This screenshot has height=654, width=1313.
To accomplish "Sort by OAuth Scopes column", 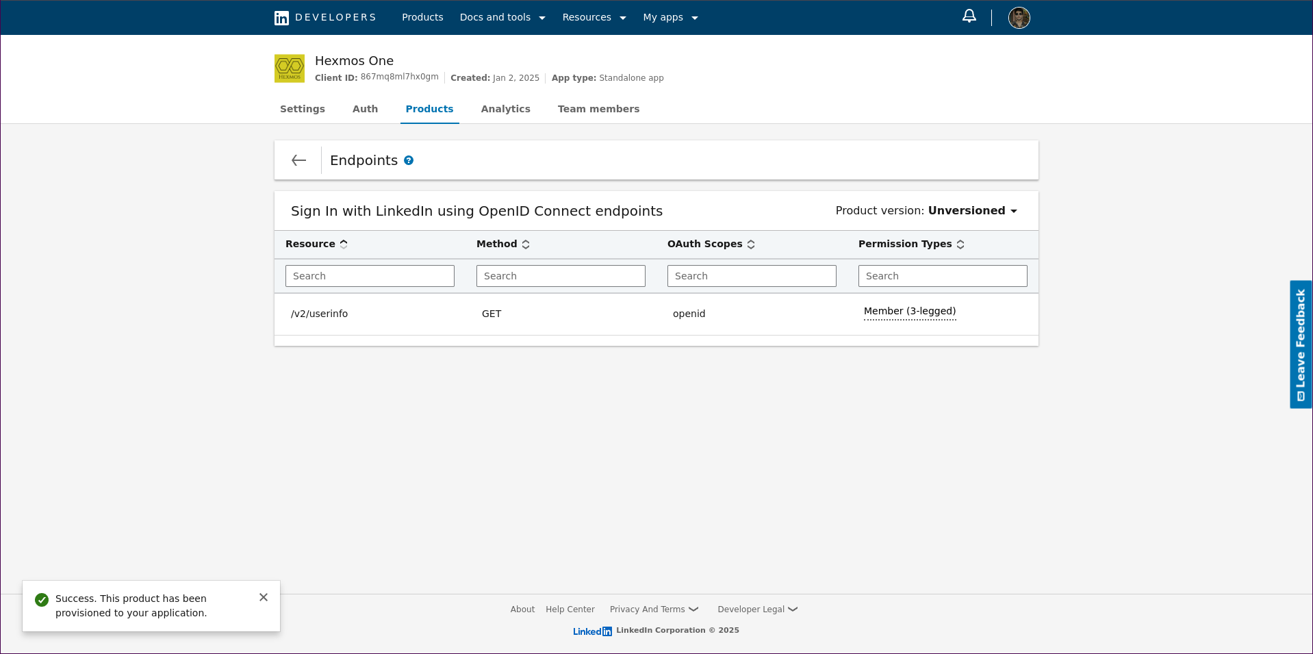I will [751, 244].
